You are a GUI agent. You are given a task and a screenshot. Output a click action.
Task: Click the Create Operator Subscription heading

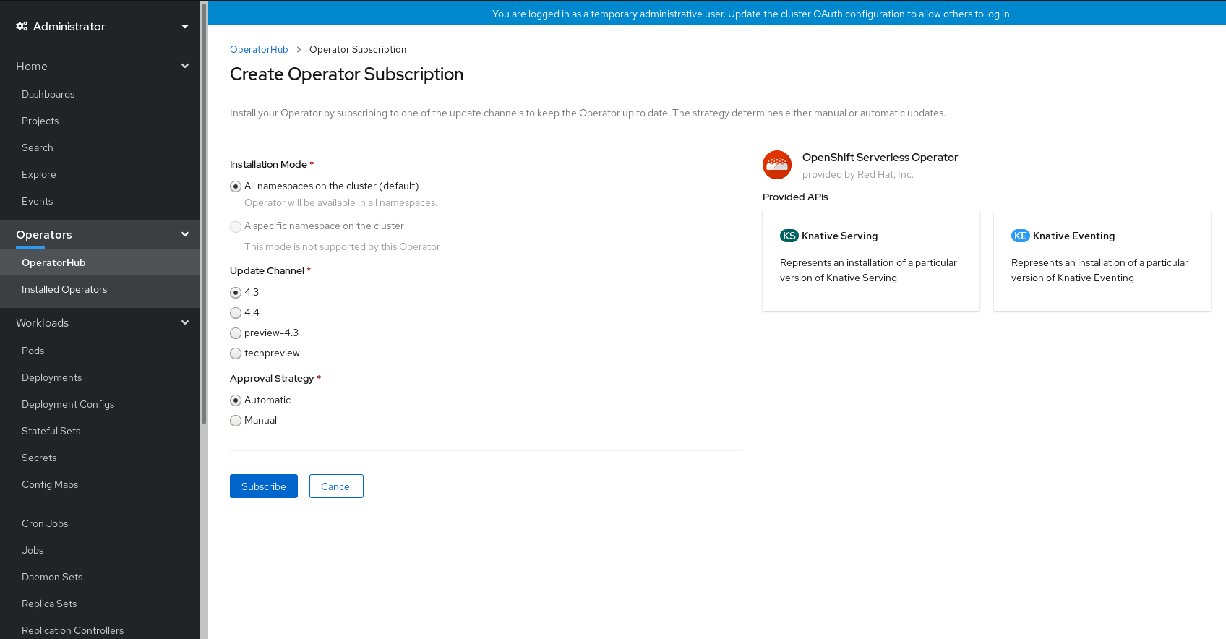pos(347,74)
